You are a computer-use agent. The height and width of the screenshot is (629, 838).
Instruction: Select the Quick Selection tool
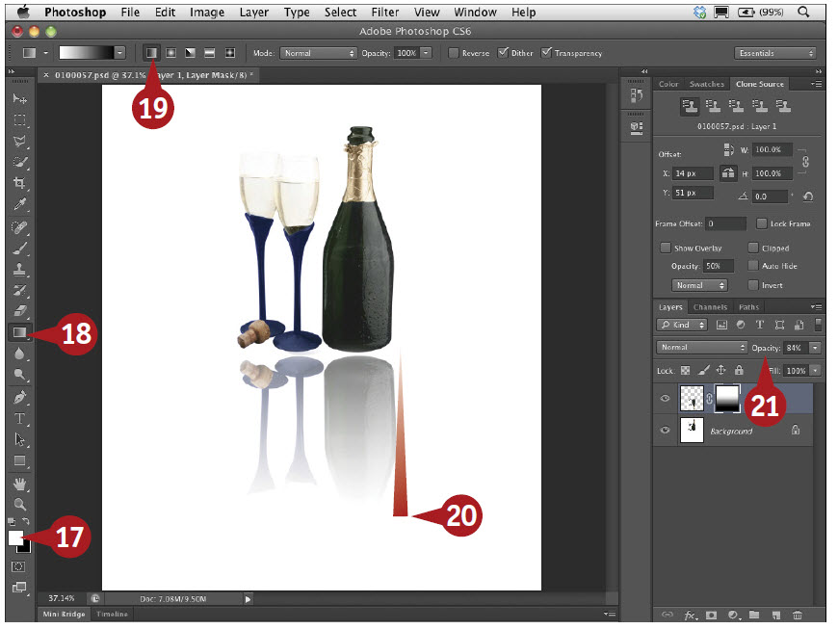20,162
